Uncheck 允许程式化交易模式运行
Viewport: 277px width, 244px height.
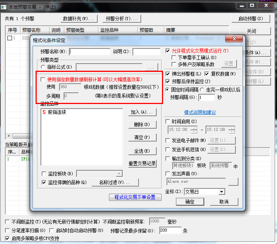(168, 51)
